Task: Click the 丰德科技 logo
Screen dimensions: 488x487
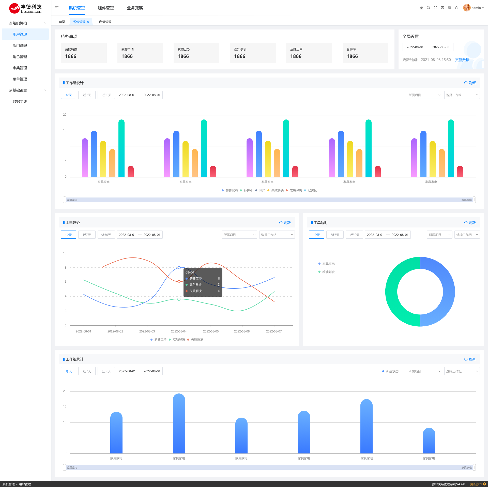Action: [25, 8]
